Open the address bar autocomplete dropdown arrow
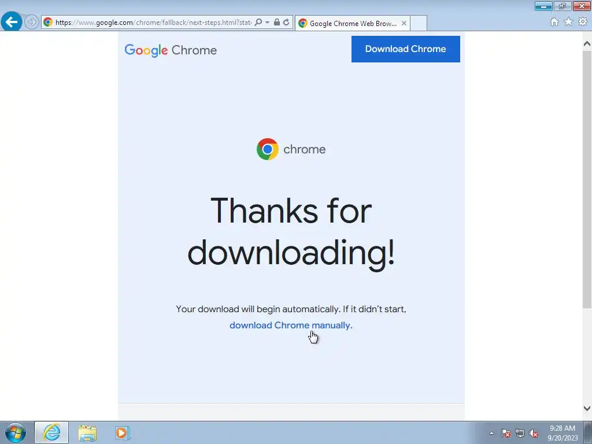 pyautogui.click(x=267, y=23)
